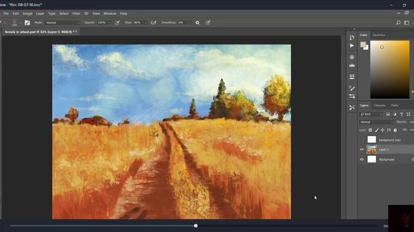The height and width of the screenshot is (232, 414).
Task: Open the workspace switcher icon
Action: point(407,23)
